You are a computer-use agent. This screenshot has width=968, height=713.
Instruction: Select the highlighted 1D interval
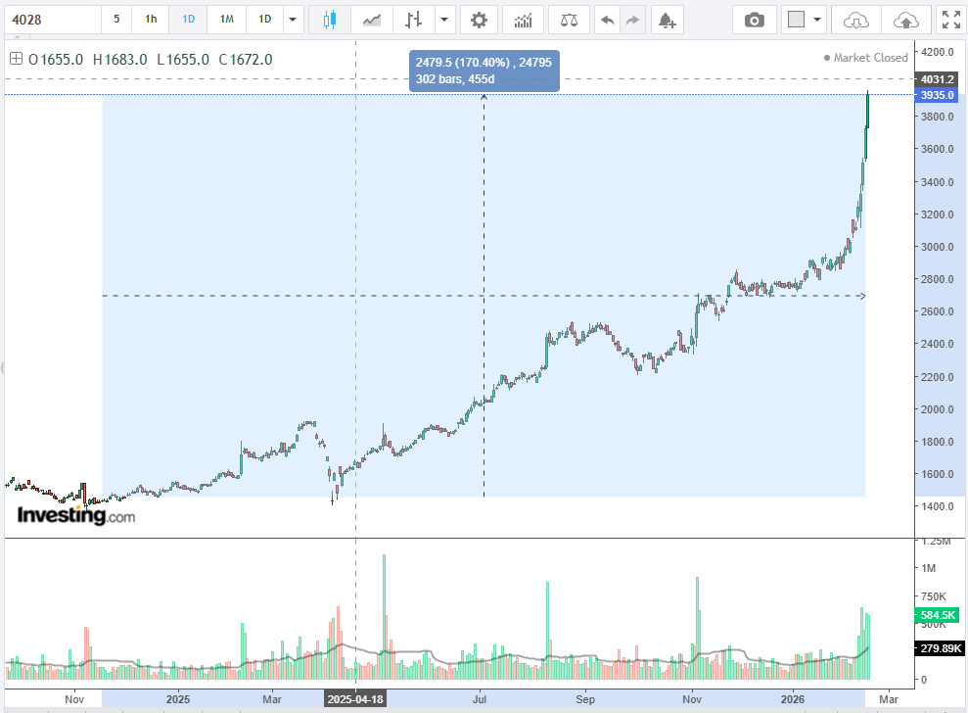click(188, 20)
